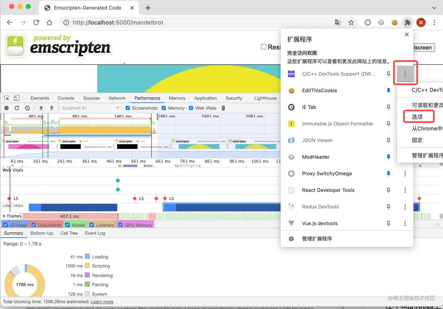This screenshot has width=443, height=309.
Task: Open a new browser tab
Action: (x=148, y=8)
